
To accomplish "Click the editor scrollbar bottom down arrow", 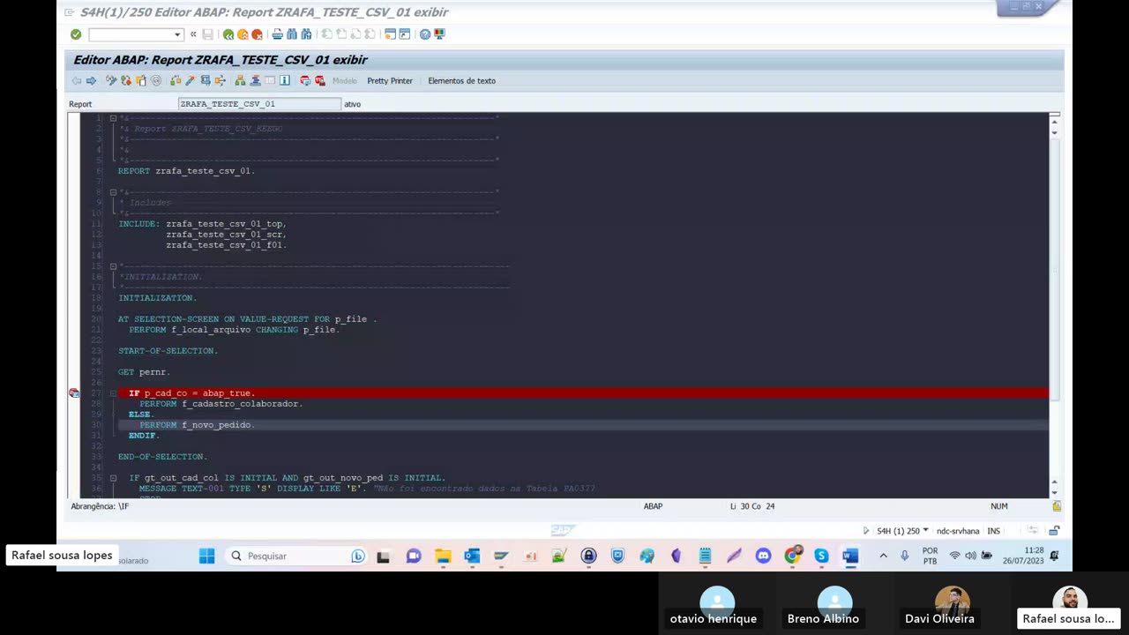I will click(x=1054, y=492).
